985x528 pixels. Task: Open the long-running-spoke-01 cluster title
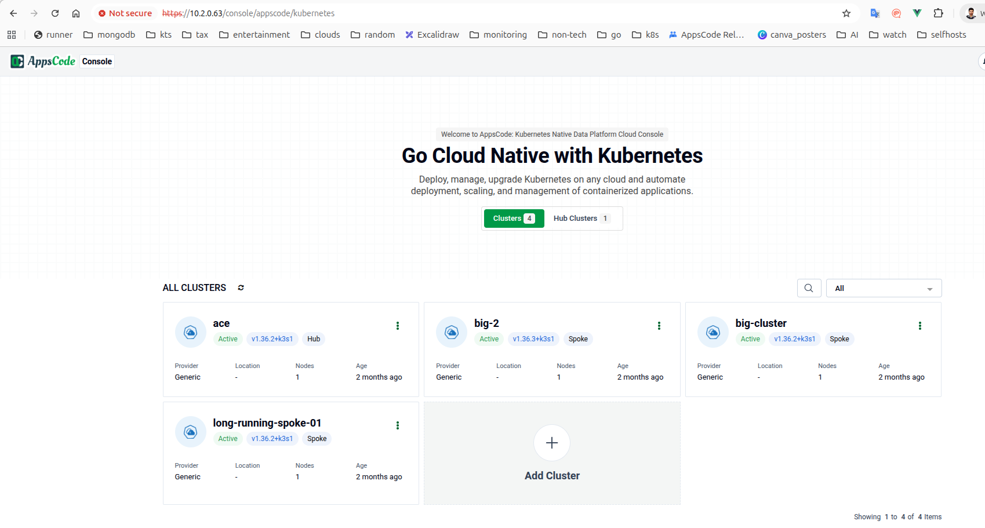pos(267,423)
